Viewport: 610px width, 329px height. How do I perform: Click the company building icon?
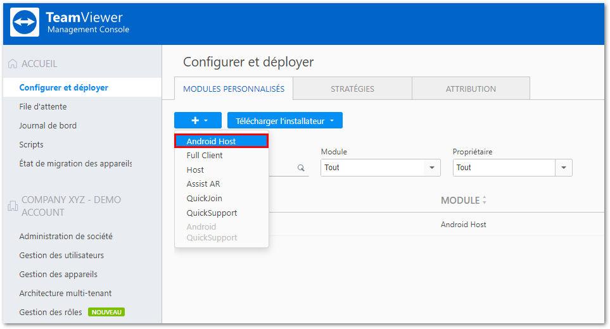[13, 206]
